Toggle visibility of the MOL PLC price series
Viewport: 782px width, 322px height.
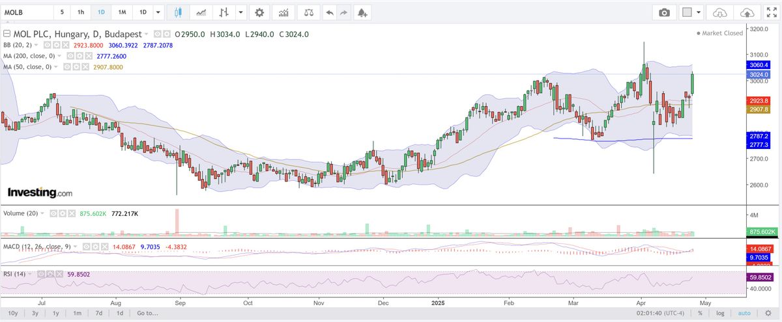157,34
